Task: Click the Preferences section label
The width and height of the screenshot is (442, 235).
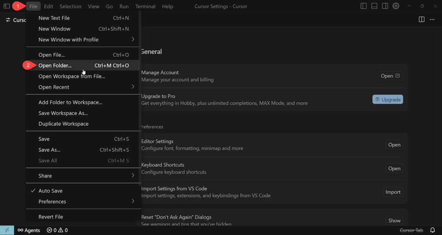Action: click(152, 127)
